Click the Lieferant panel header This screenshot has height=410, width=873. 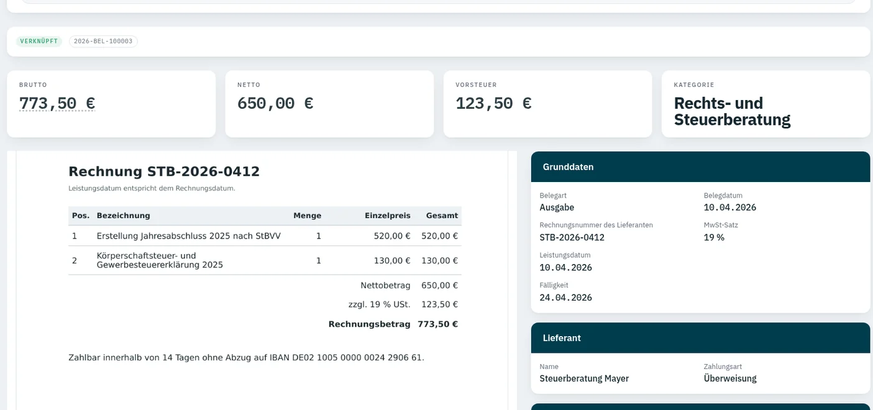tap(700, 338)
